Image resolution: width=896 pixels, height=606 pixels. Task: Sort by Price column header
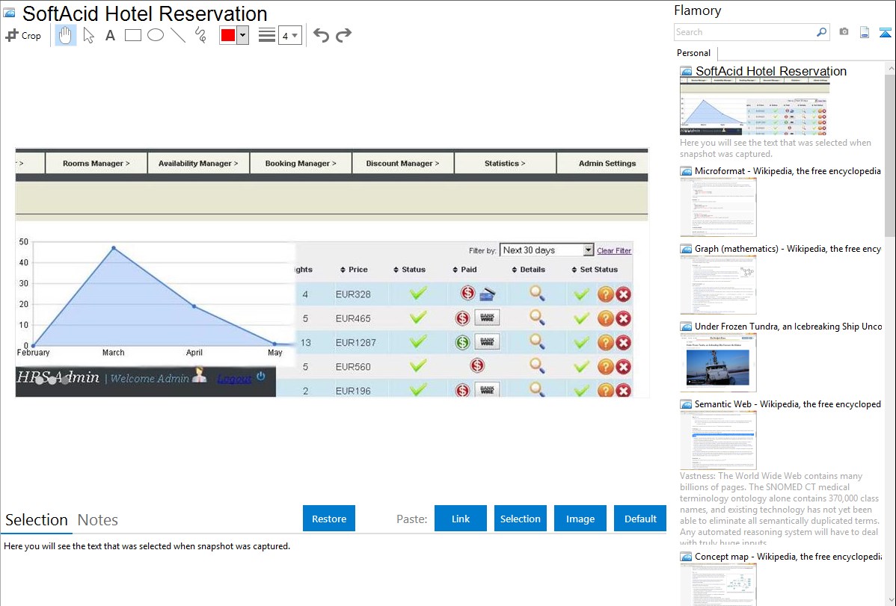coord(354,270)
